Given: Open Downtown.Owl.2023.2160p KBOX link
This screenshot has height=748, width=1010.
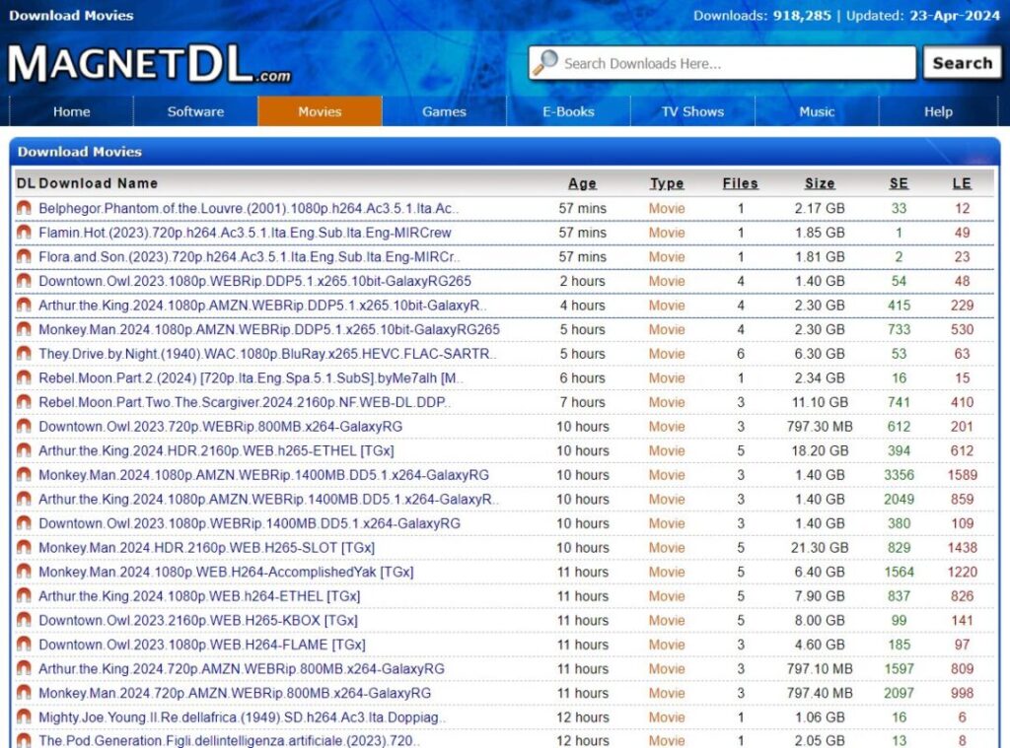Looking at the screenshot, I should point(198,621).
